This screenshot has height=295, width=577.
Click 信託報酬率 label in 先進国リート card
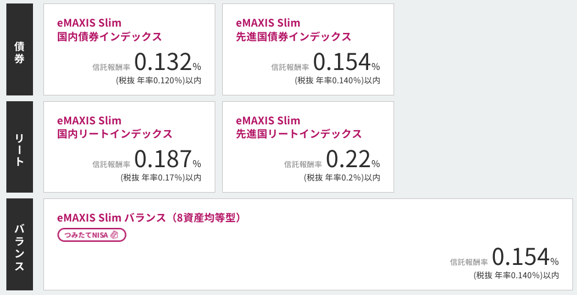303,164
